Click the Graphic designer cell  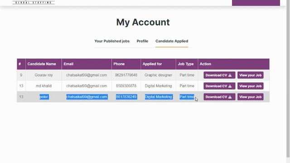(x=158, y=75)
